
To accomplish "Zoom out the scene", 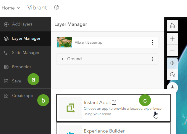I will click(172, 50).
